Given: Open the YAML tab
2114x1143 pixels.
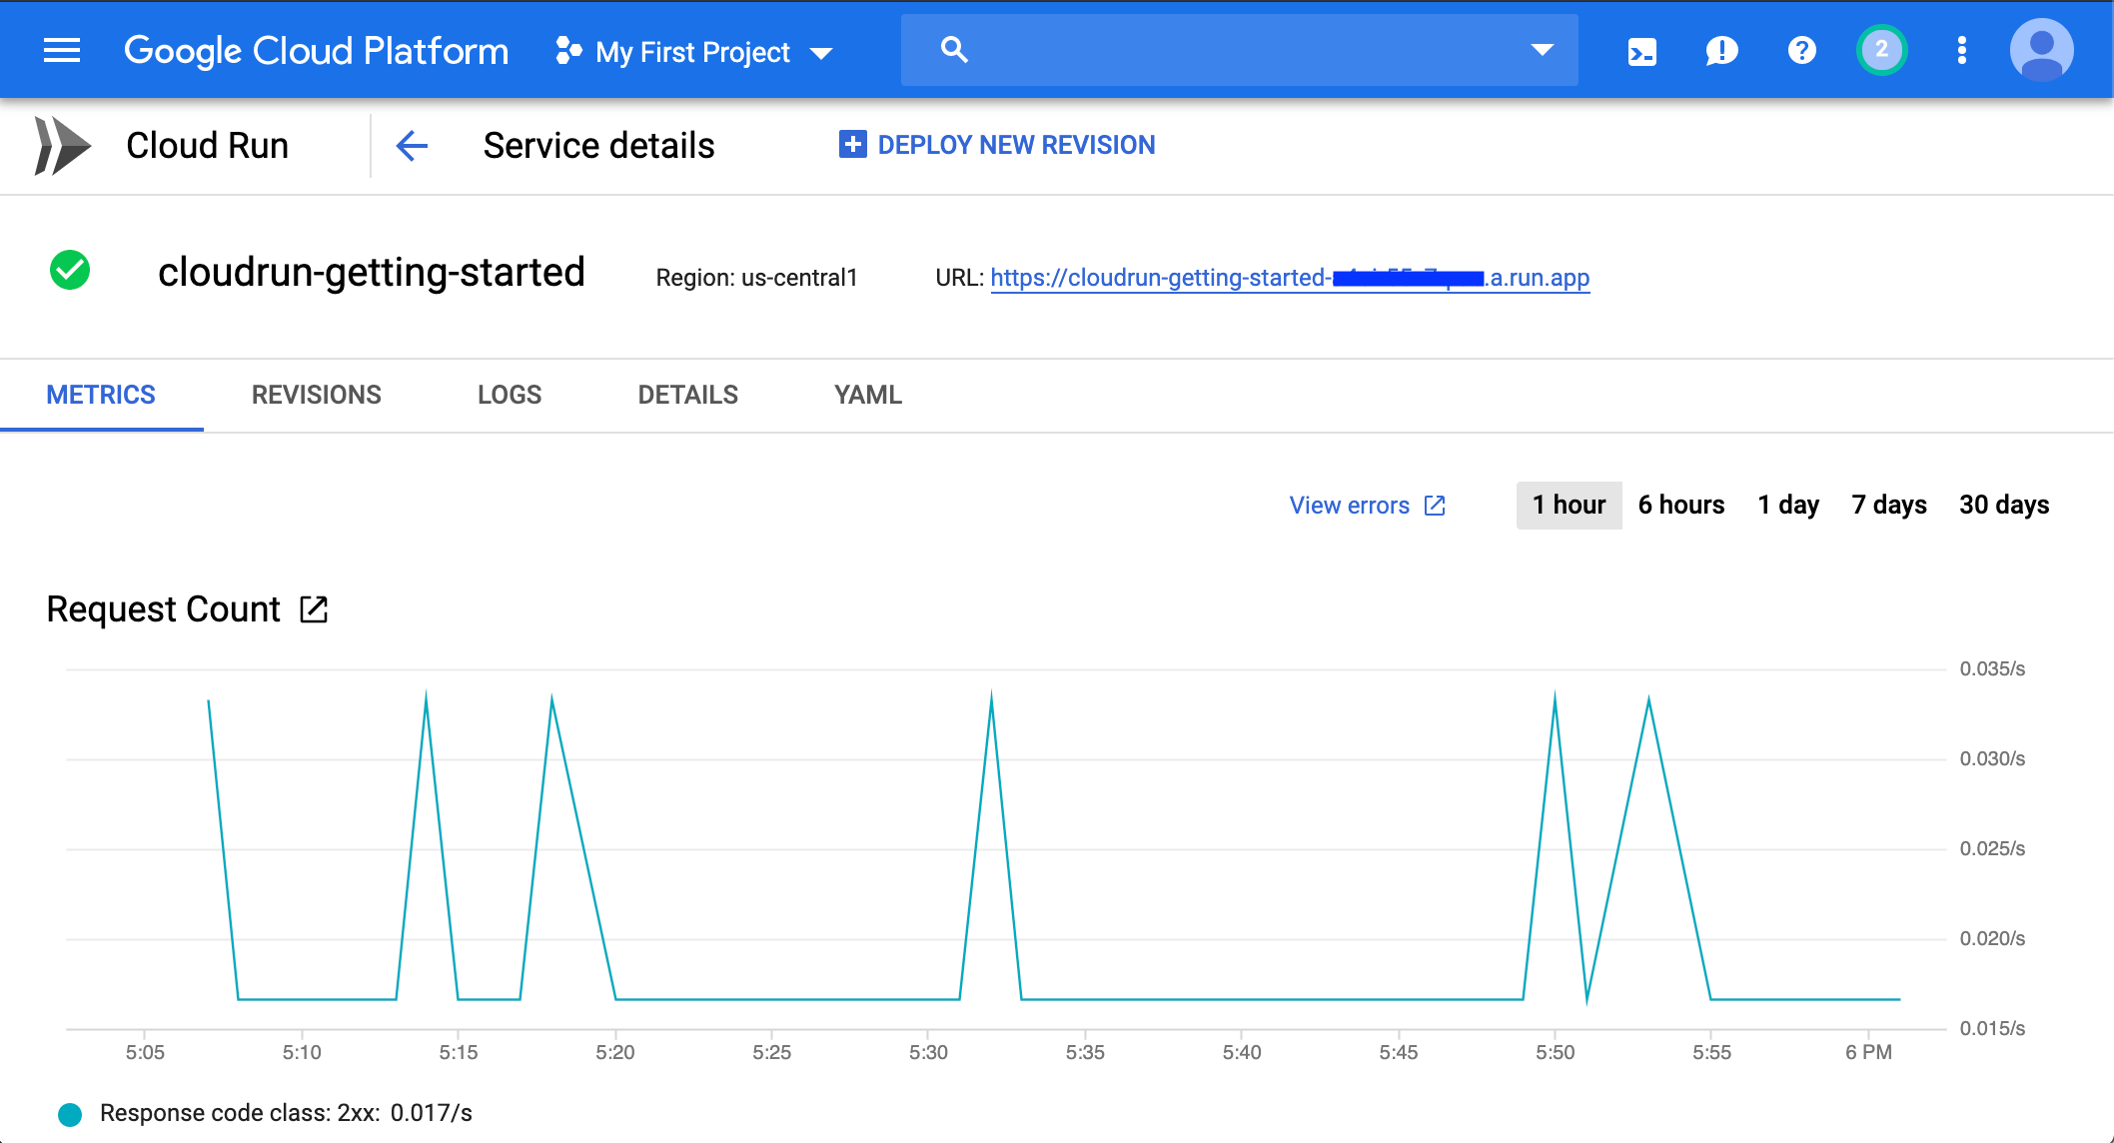Looking at the screenshot, I should click(x=867, y=395).
